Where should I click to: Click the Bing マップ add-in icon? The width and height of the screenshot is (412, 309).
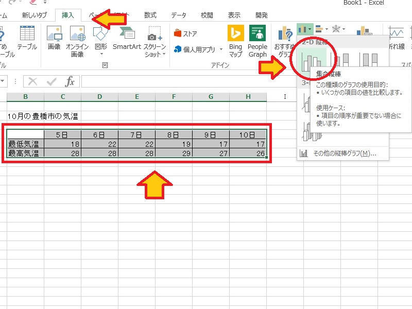[235, 41]
